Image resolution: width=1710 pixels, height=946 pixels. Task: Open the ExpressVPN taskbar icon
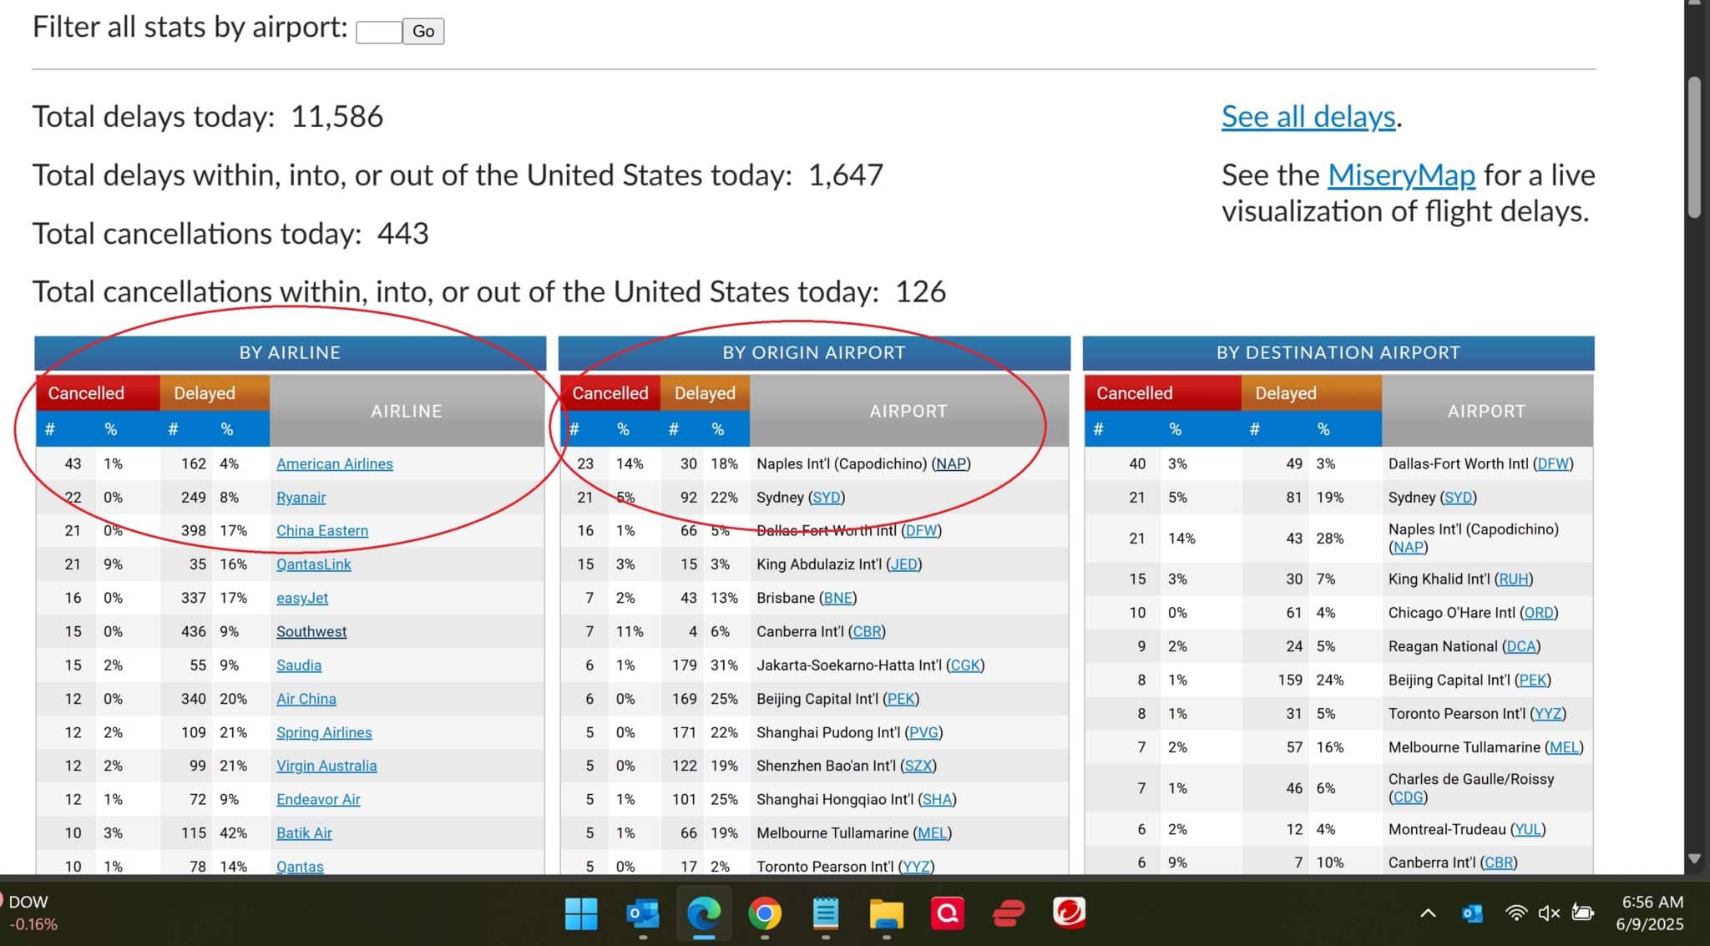tap(1009, 913)
